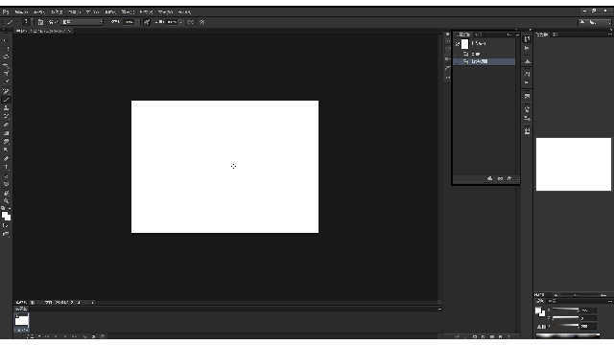614x345 pixels.
Task: Open the Navigator panel flyout menu
Action: pos(610,34)
